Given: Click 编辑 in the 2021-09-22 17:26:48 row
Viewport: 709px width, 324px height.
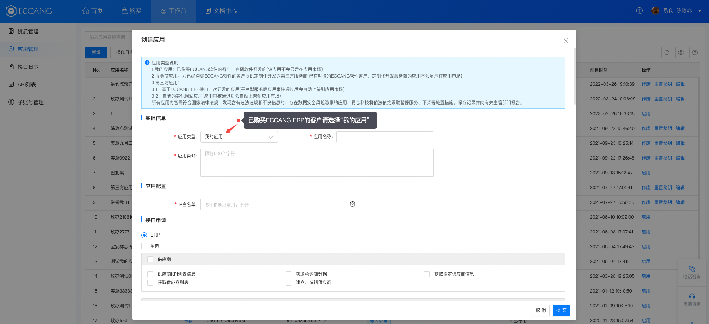Looking at the screenshot, I should tap(680, 158).
